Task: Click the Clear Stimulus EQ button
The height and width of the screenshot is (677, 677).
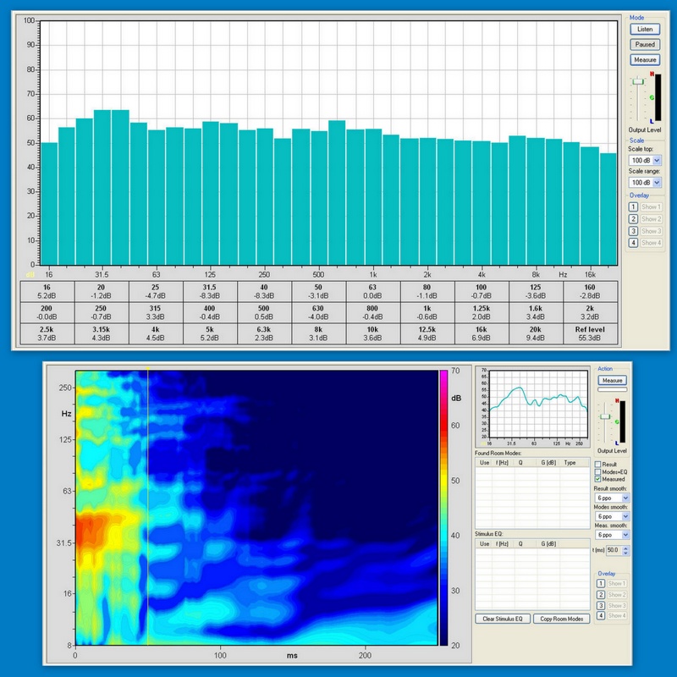Action: pos(501,619)
